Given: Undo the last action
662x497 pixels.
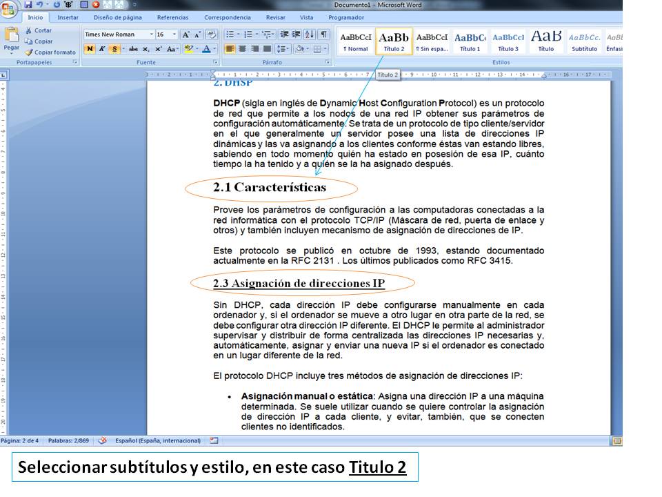Looking at the screenshot, I should [x=39, y=5].
